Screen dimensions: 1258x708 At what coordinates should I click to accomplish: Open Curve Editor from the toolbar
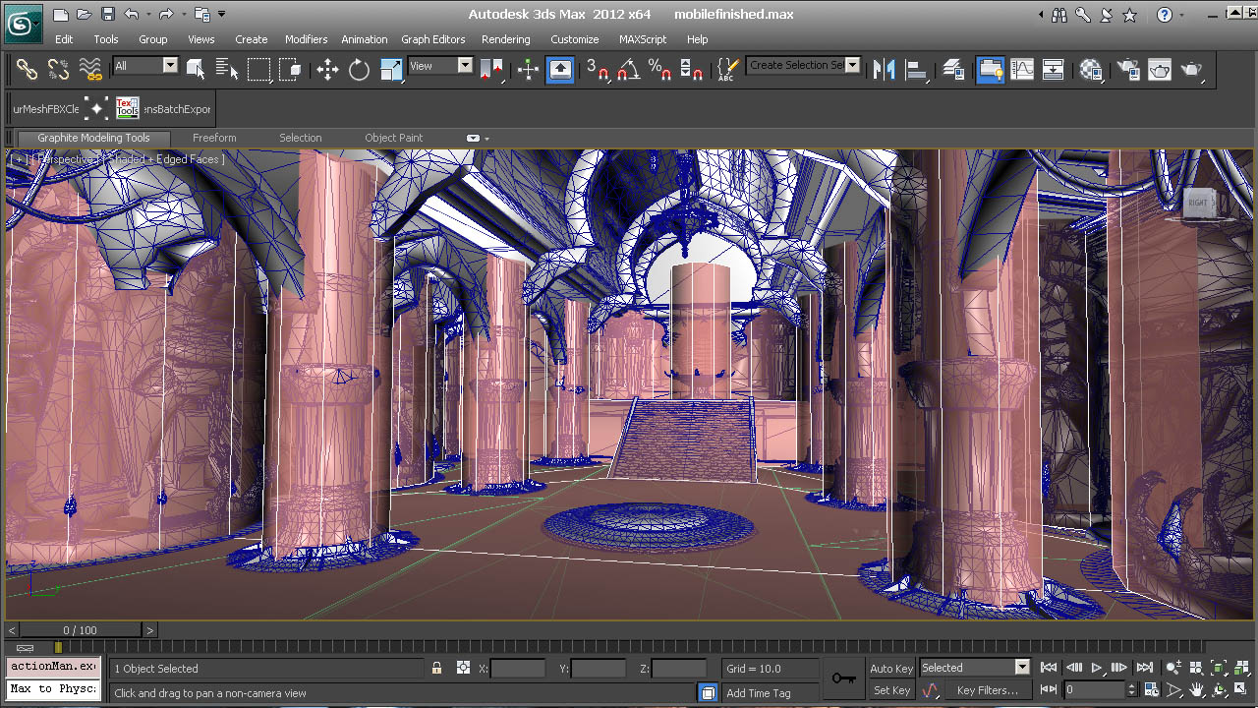pos(1022,69)
